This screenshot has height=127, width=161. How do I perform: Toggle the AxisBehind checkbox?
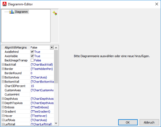pos(32,52)
